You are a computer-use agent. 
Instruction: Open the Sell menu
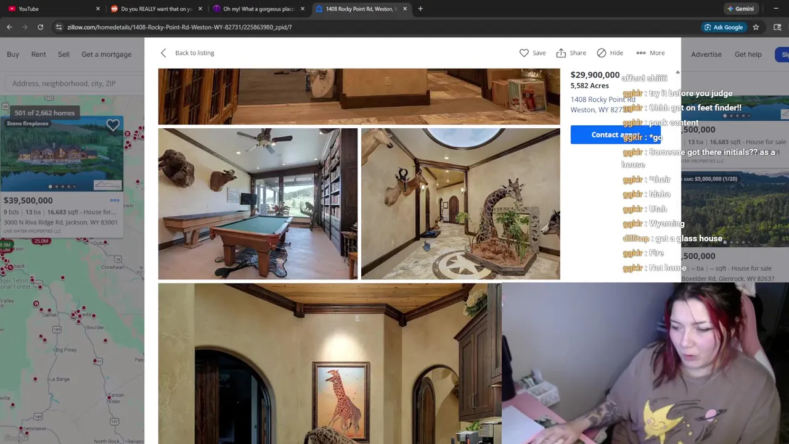[x=63, y=54]
